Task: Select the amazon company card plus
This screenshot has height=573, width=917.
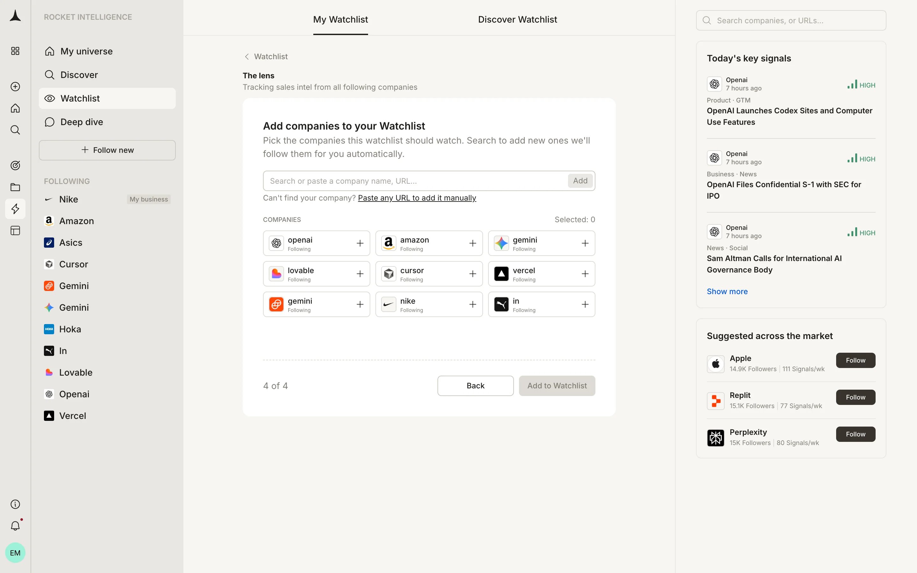Action: tap(473, 243)
